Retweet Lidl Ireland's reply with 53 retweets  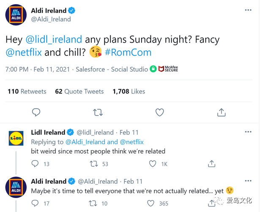coord(94,164)
